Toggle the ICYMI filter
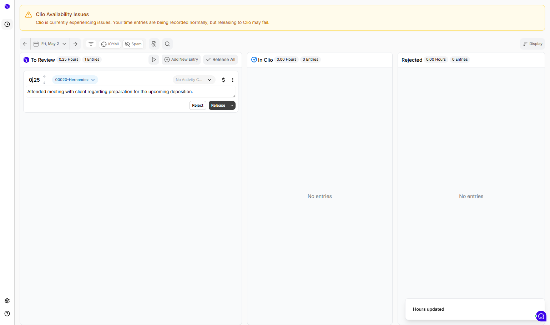The image size is (550, 325). pos(110,44)
